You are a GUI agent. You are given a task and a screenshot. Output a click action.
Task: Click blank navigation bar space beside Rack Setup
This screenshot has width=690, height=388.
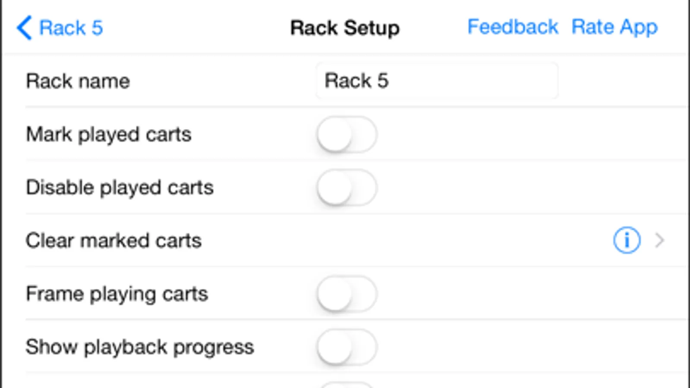(x=194, y=28)
